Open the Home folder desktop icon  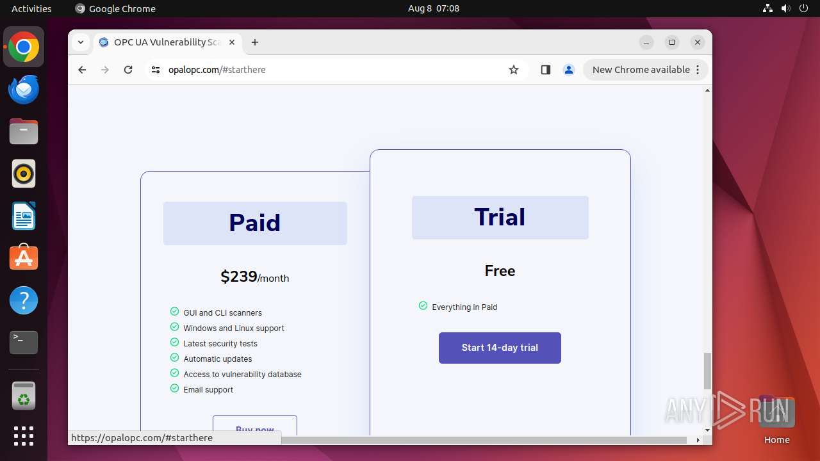coord(776,419)
